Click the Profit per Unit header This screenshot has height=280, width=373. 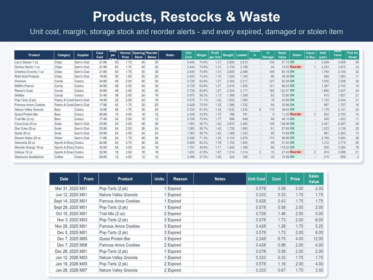point(215,55)
